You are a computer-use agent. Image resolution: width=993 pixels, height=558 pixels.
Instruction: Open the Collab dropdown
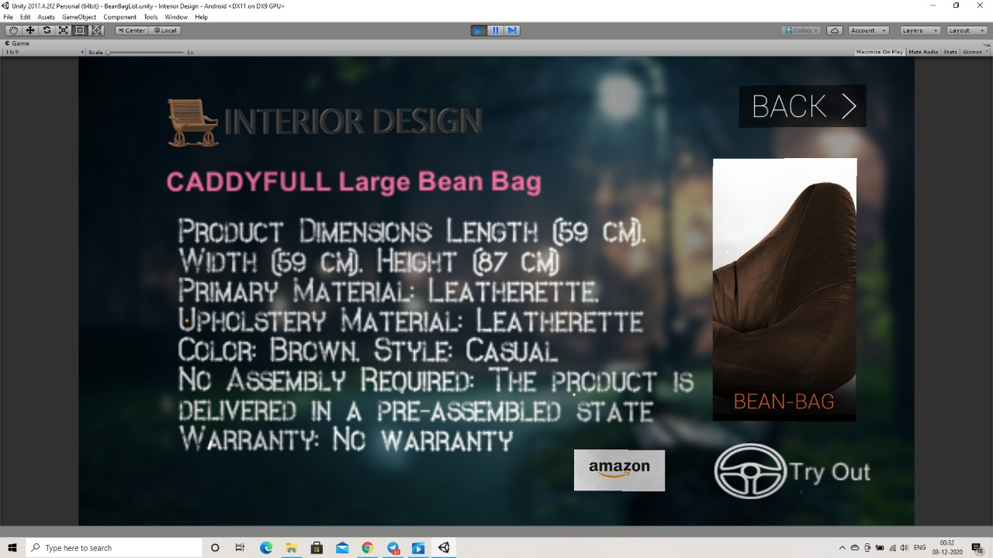coord(801,30)
